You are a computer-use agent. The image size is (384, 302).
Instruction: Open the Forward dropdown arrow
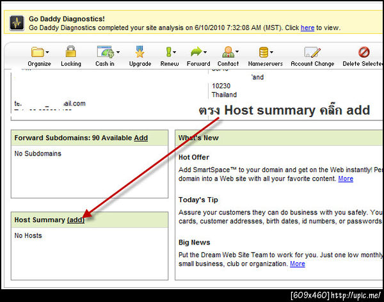(x=205, y=52)
